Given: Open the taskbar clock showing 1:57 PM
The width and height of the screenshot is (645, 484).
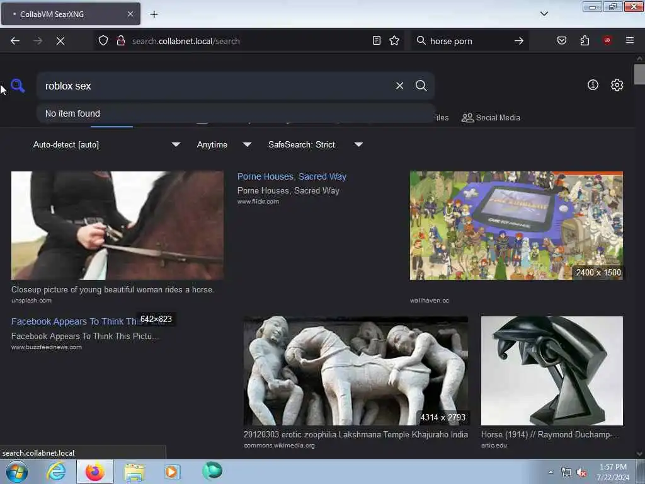Looking at the screenshot, I should [x=613, y=472].
